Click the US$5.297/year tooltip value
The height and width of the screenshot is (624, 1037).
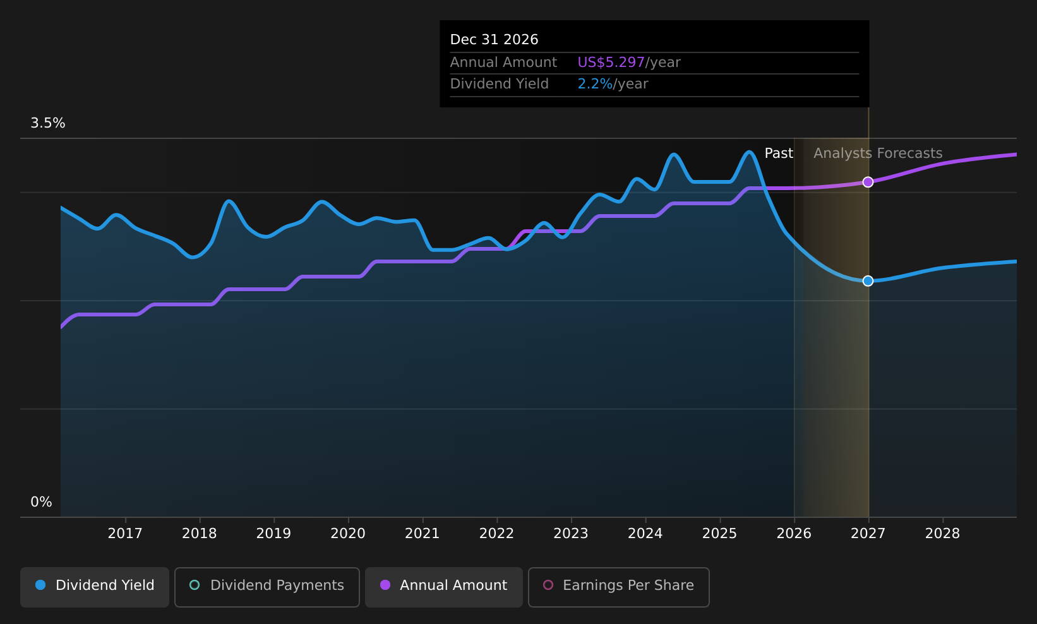[x=629, y=63]
